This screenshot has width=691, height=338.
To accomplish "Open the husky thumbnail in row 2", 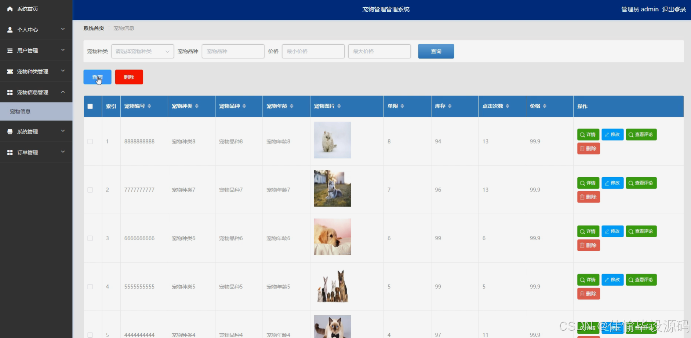I will coord(332,188).
